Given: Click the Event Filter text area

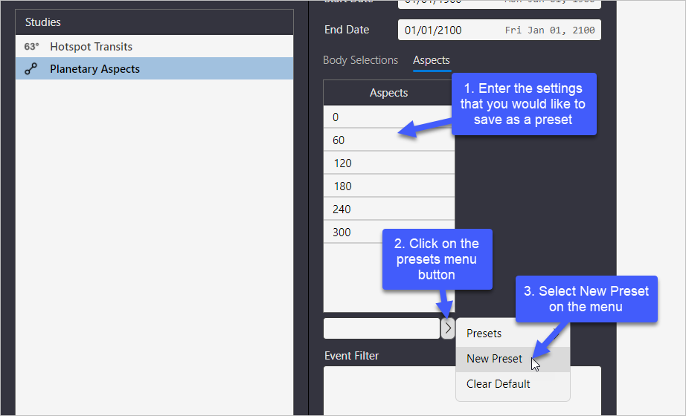Looking at the screenshot, I should pyautogui.click(x=462, y=391).
